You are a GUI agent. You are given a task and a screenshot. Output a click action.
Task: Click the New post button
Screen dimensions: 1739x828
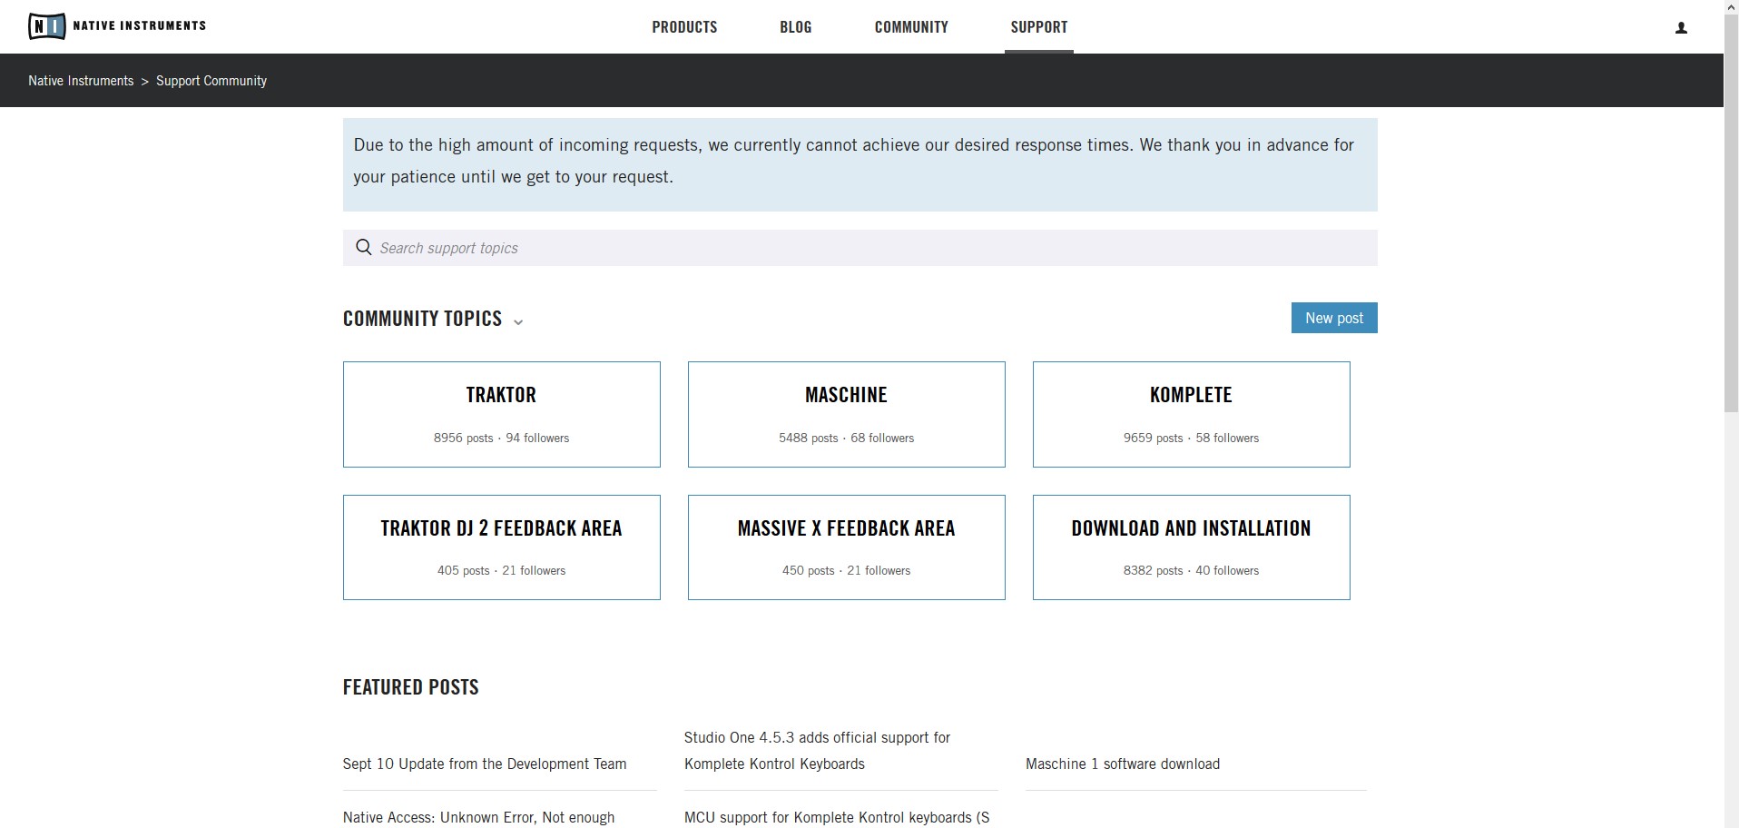[x=1334, y=318]
